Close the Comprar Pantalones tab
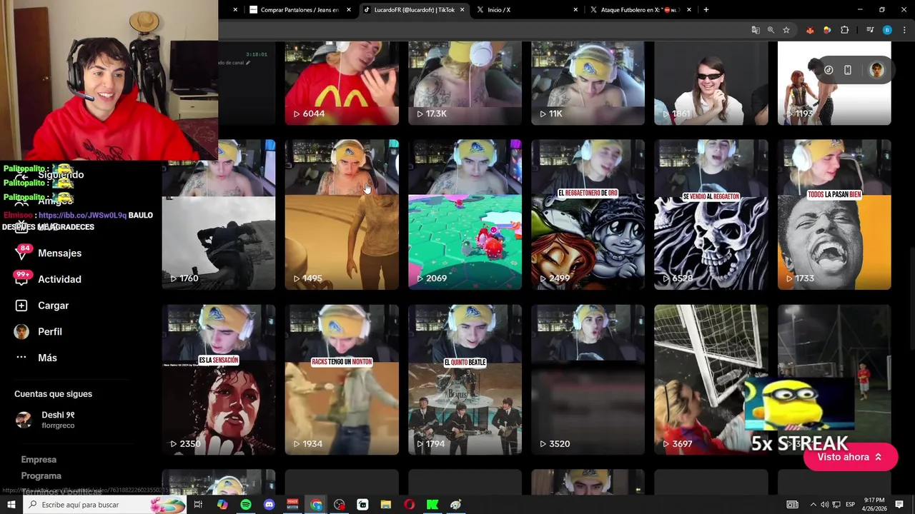This screenshot has height=514, width=915. pos(349,10)
